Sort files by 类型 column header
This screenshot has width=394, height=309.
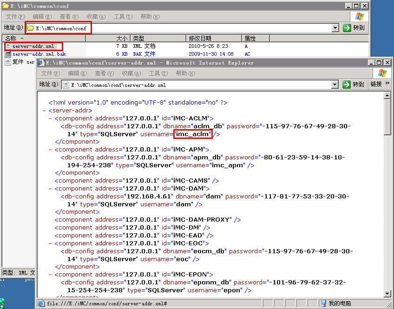tap(158, 39)
